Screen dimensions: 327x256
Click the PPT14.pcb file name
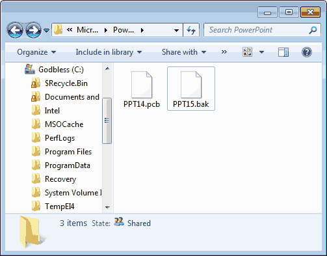coord(142,104)
